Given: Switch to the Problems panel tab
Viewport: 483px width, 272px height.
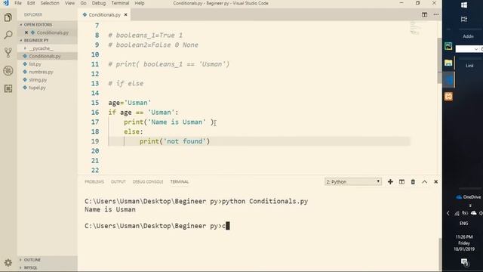Looking at the screenshot, I should (x=94, y=181).
